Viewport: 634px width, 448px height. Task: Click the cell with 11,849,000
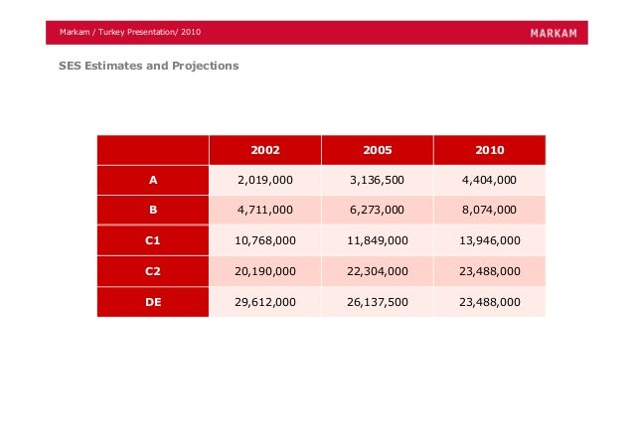pyautogui.click(x=378, y=240)
